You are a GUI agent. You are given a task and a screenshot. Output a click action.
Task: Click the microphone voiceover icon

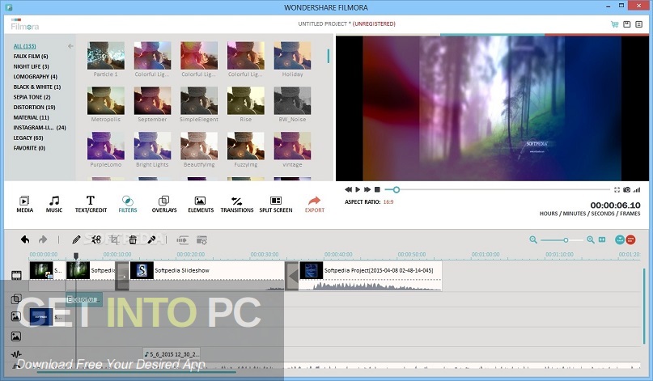[x=151, y=239]
